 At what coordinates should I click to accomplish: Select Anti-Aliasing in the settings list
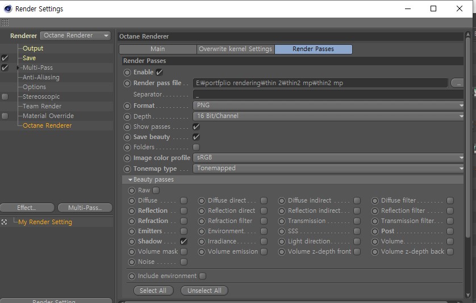(x=41, y=77)
